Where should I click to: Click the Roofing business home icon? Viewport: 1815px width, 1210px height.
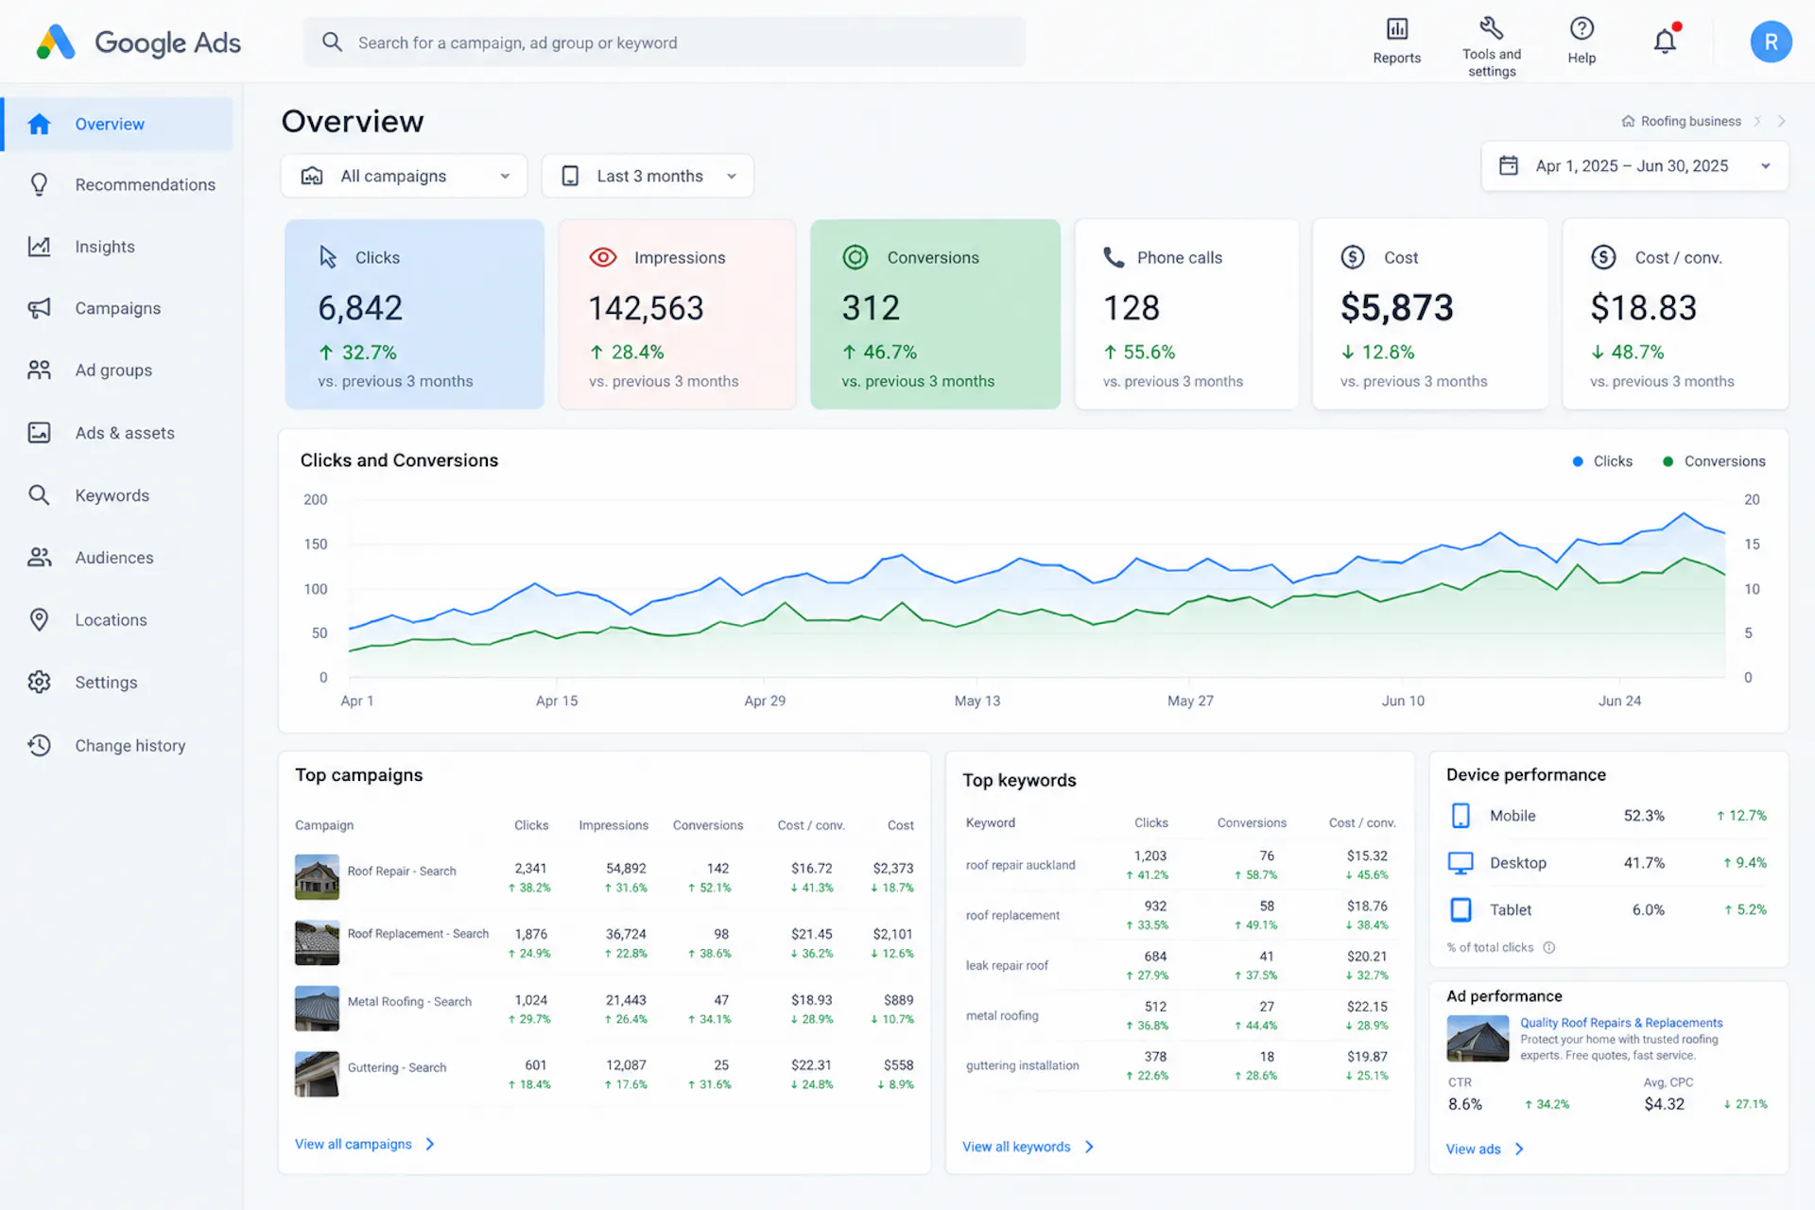click(1628, 121)
